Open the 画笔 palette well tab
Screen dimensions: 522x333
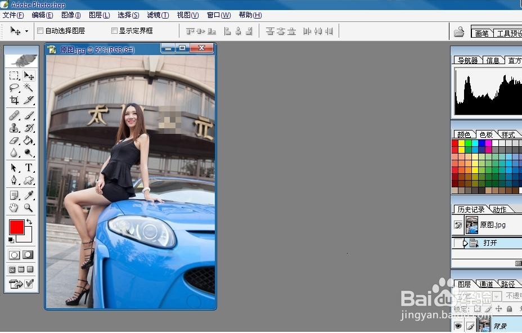[481, 33]
